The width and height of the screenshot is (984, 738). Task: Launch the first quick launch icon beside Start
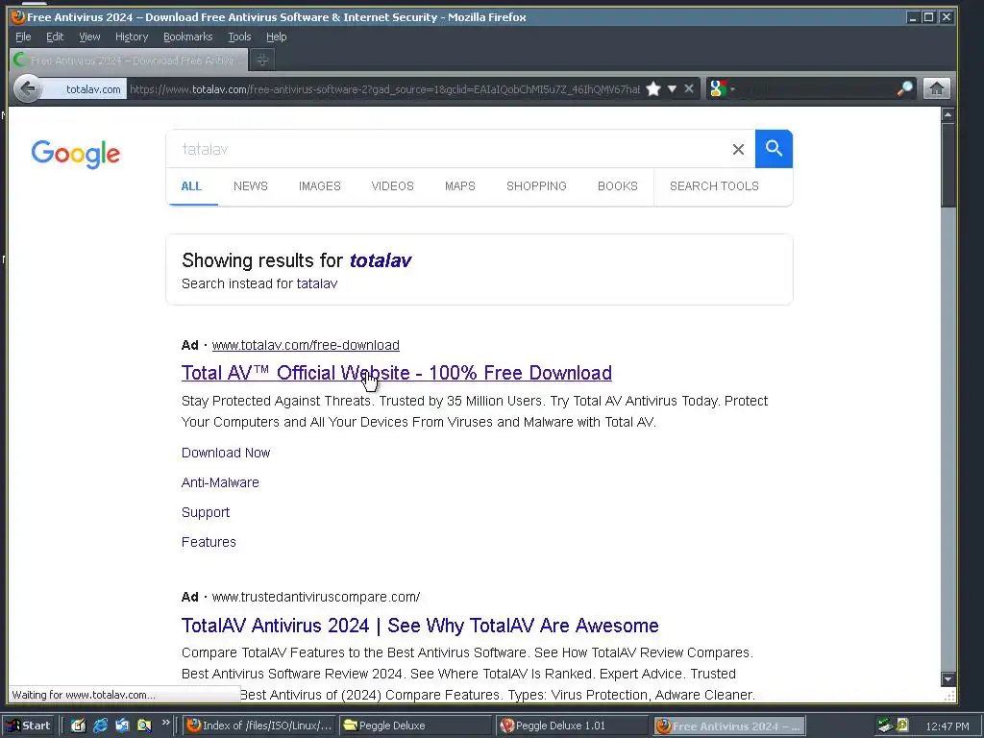click(78, 726)
